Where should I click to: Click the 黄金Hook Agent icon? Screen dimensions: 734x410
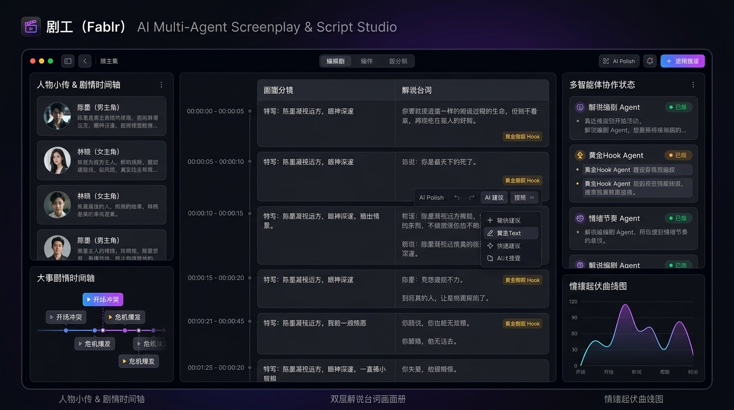tap(580, 155)
